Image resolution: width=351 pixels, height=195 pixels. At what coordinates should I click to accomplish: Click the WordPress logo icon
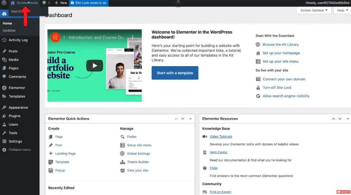pyautogui.click(x=4, y=3)
